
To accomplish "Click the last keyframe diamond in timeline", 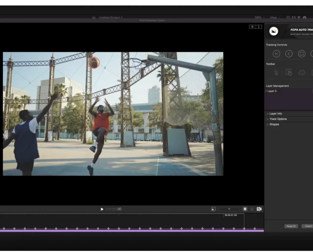I will click(254, 228).
